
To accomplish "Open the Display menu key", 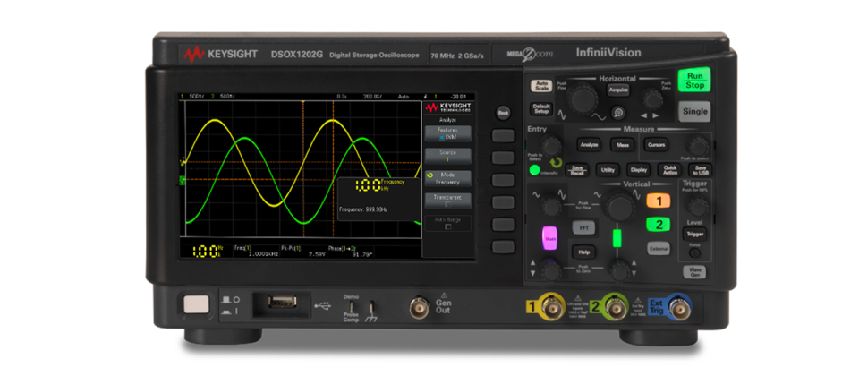I will click(x=638, y=170).
